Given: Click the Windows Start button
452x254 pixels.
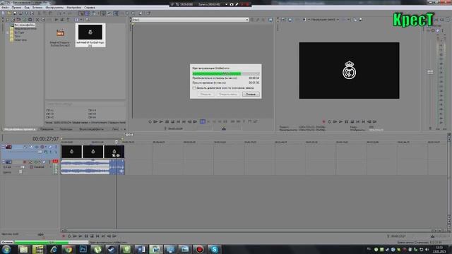Looking at the screenshot, I should (6, 249).
